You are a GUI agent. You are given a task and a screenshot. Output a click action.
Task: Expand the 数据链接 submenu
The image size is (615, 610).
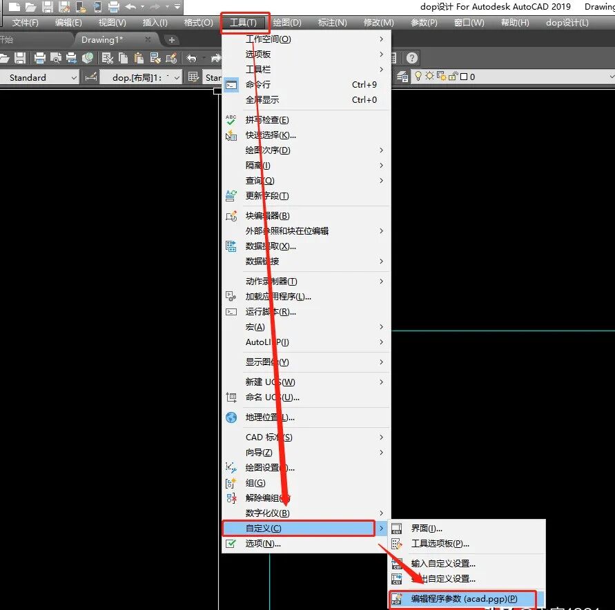point(306,261)
